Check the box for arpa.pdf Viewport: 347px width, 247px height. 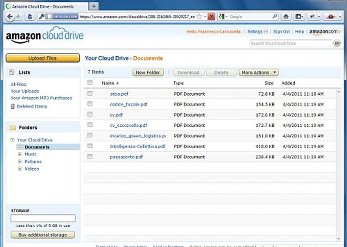click(90, 94)
